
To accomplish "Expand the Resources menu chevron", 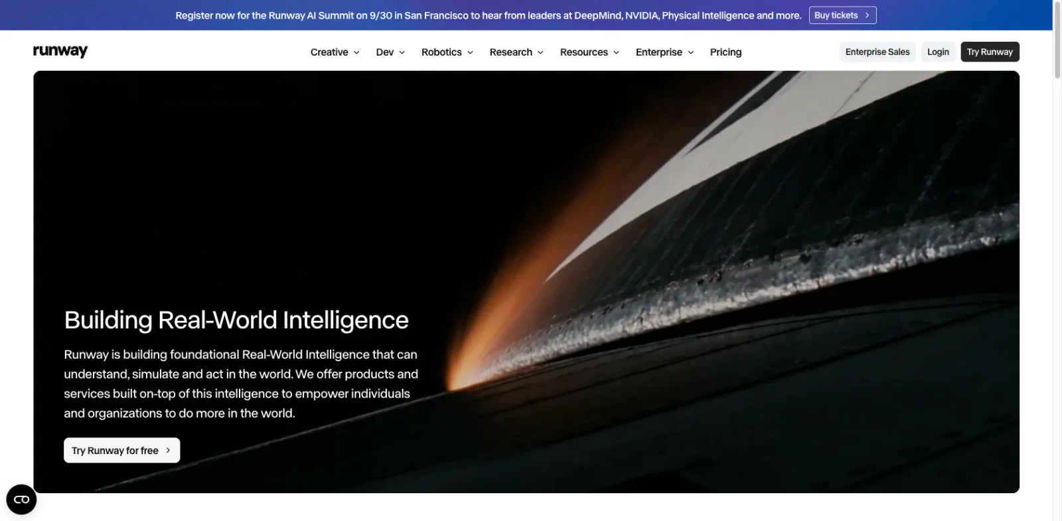I will point(616,52).
